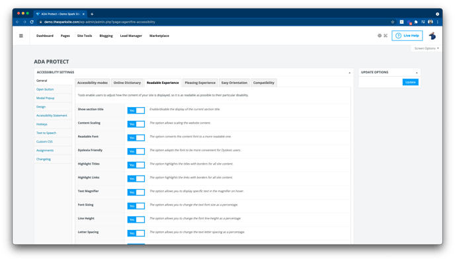Toggle Readable Font switch
The width and height of the screenshot is (455, 261).
[x=136, y=137]
